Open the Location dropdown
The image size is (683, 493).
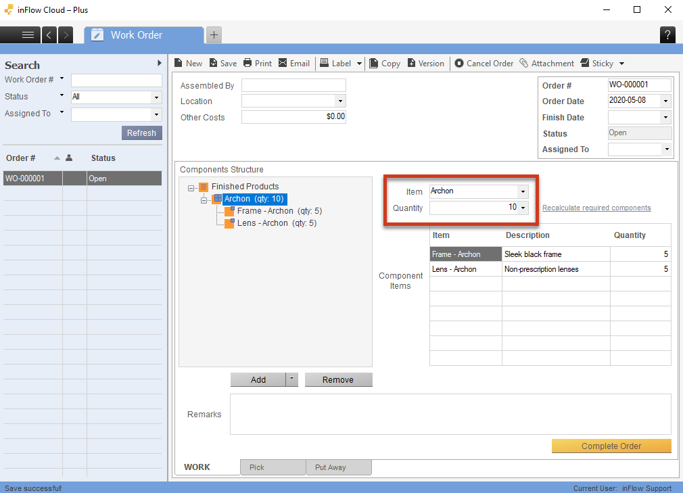coord(340,101)
